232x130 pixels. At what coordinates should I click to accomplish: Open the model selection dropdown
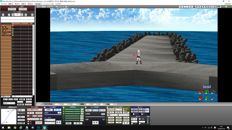coord(35,110)
